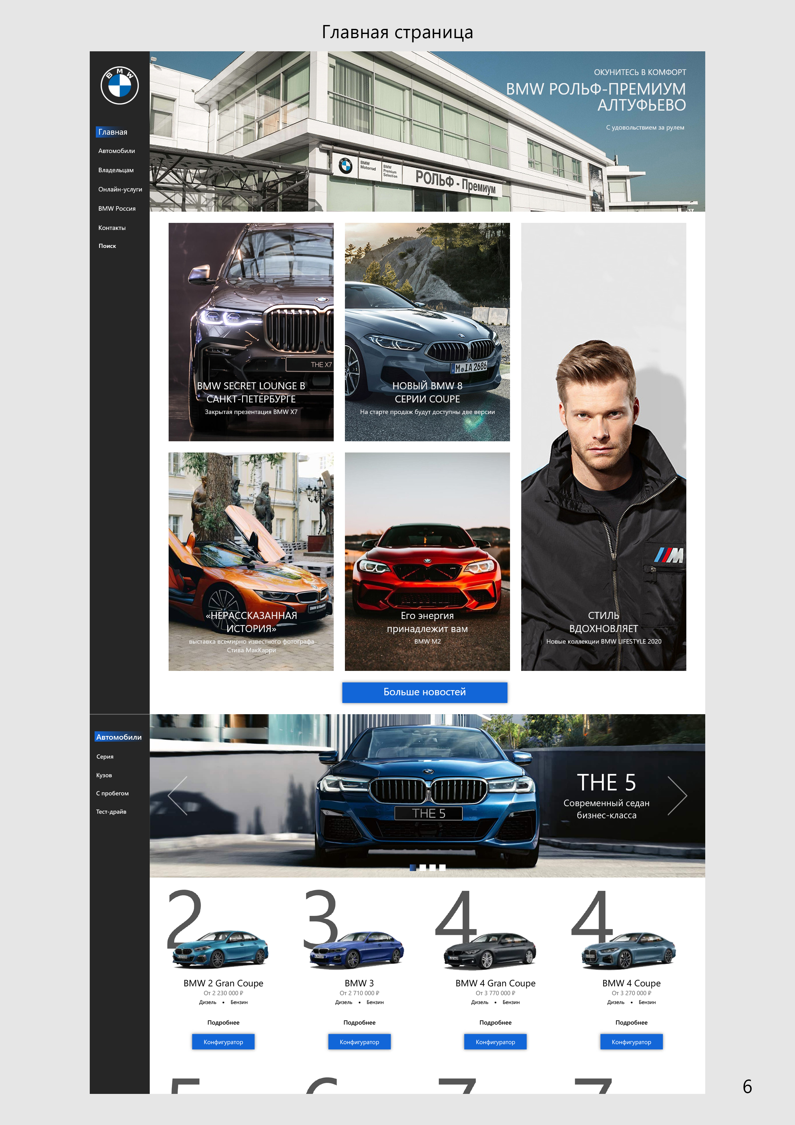Open the Нерассказанная история exhibition card
The width and height of the screenshot is (795, 1125).
[x=251, y=562]
